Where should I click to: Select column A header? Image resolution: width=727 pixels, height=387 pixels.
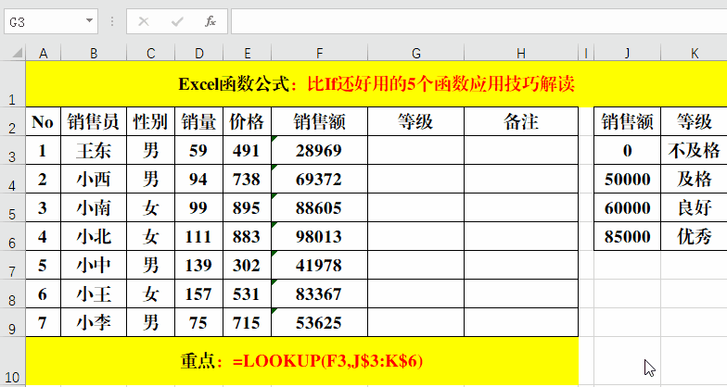pos(43,54)
